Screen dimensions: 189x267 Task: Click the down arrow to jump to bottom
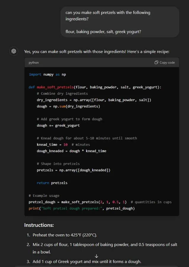click(x=97, y=256)
